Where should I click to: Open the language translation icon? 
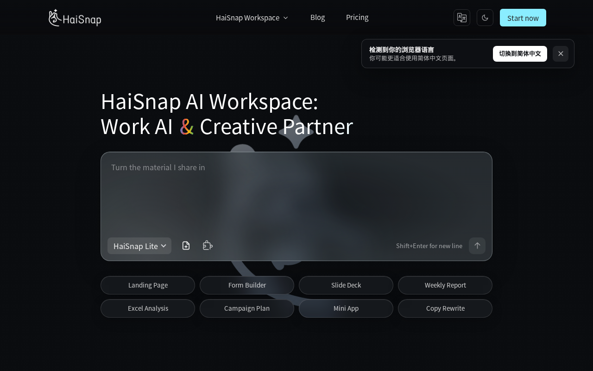[x=462, y=18]
